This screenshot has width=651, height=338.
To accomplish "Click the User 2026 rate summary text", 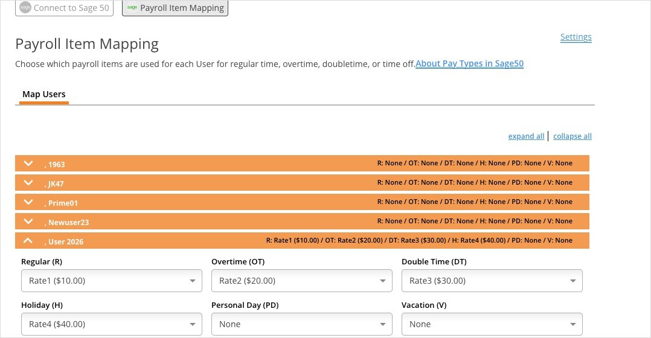I will [419, 240].
